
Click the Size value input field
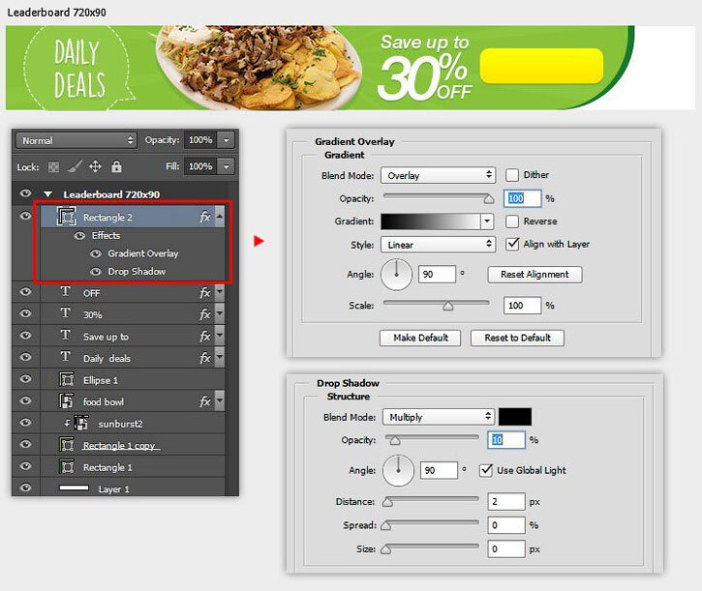tap(505, 548)
